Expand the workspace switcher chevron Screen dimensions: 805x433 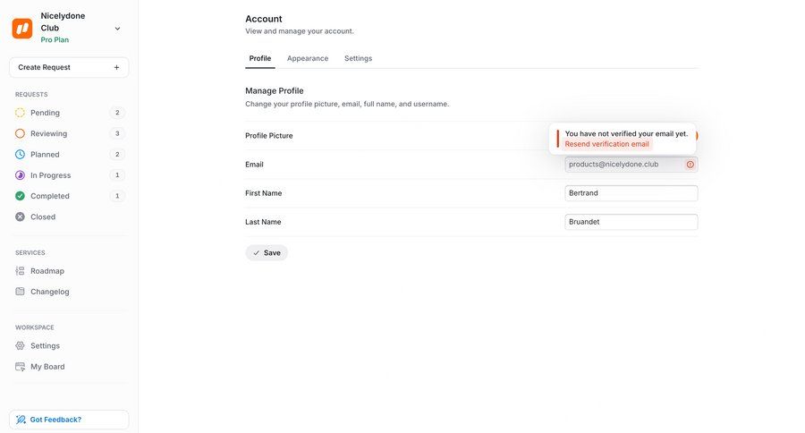(x=117, y=29)
